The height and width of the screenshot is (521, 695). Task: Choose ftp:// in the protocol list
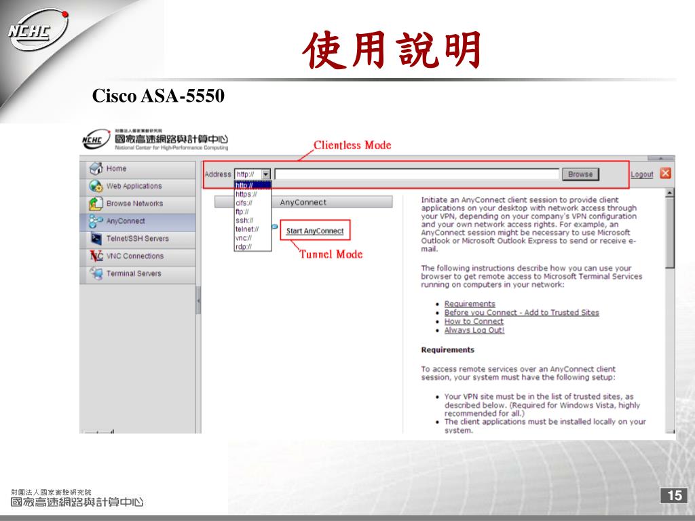click(252, 212)
